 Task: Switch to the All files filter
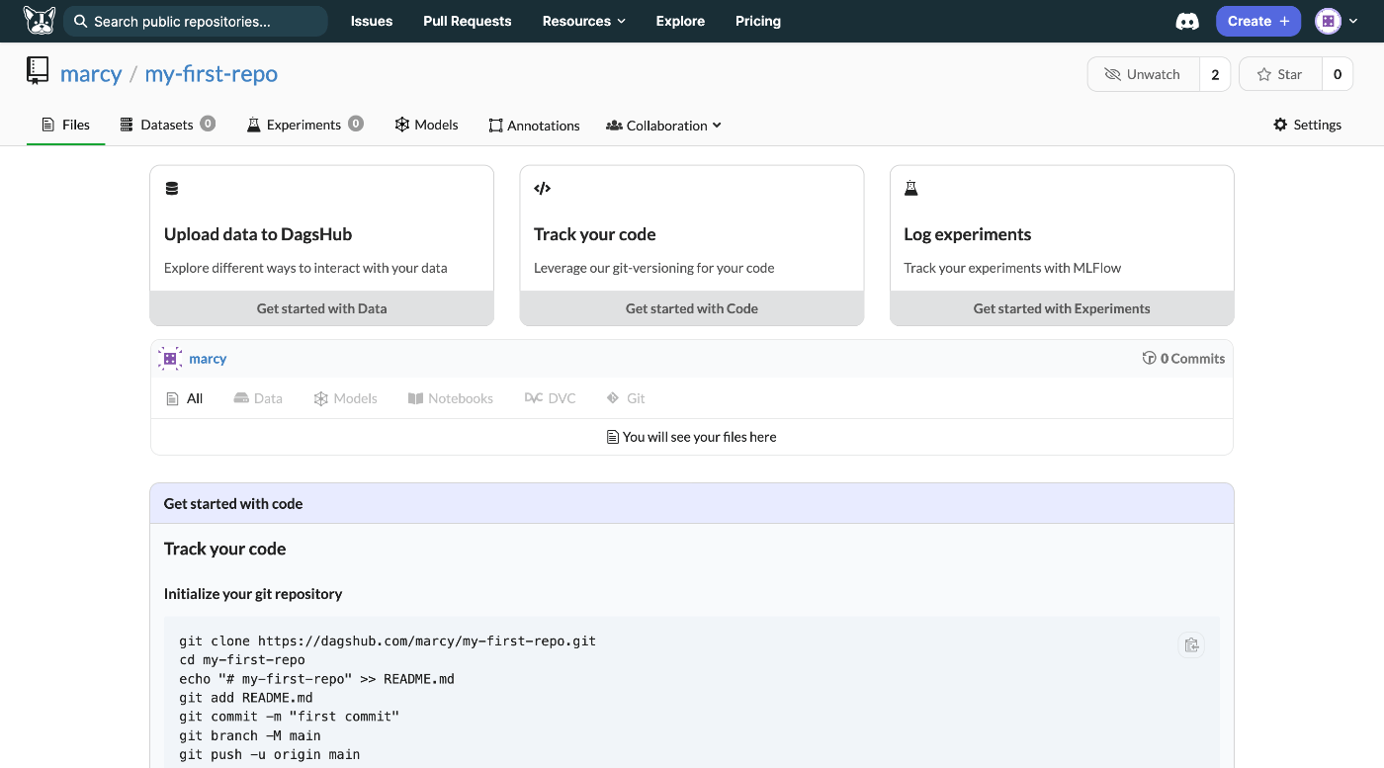click(x=184, y=398)
